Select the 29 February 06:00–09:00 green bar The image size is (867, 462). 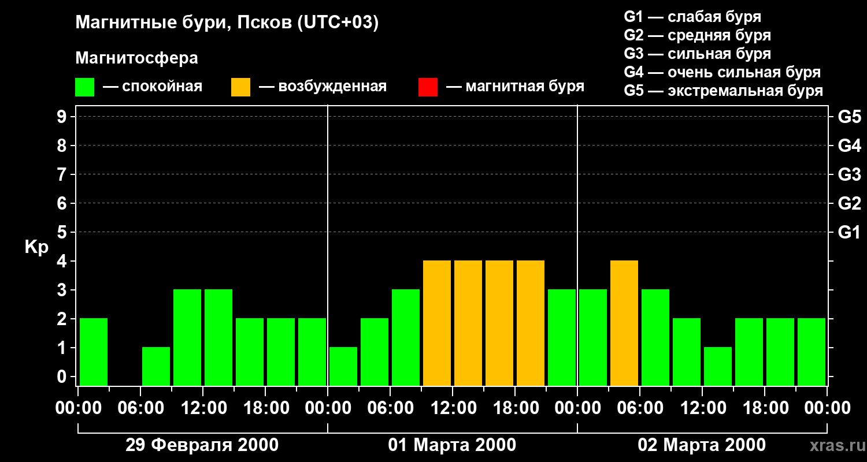coord(156,366)
